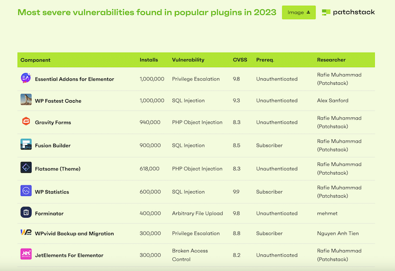Click the 618,000 installs value

[150, 168]
